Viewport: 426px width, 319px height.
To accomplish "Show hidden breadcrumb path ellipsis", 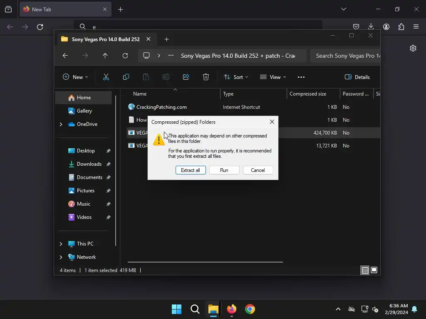I will [171, 56].
